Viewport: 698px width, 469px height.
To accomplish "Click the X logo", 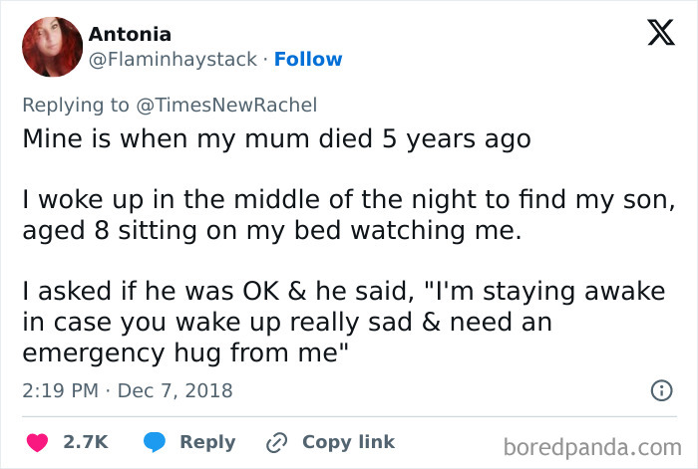I will coord(653,35).
